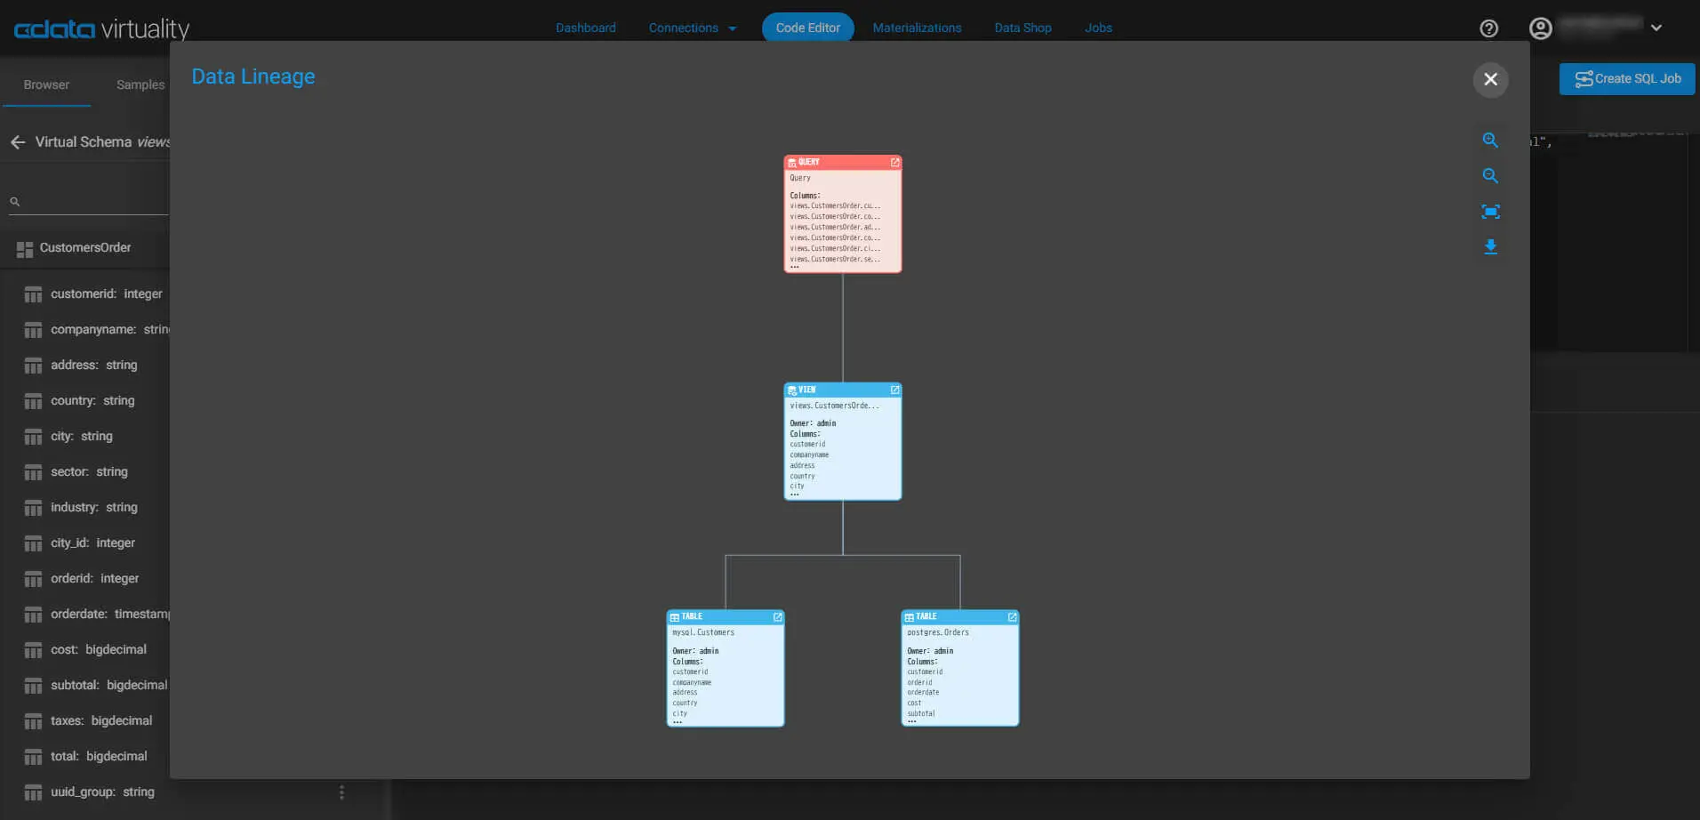Click the Create SQL Job button
Screen dimensions: 1700x820
(1627, 79)
